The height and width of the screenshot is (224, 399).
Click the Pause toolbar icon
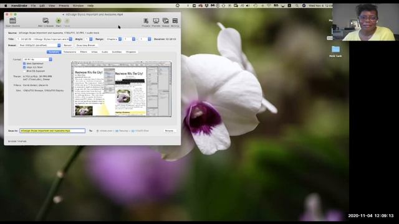tap(67, 21)
